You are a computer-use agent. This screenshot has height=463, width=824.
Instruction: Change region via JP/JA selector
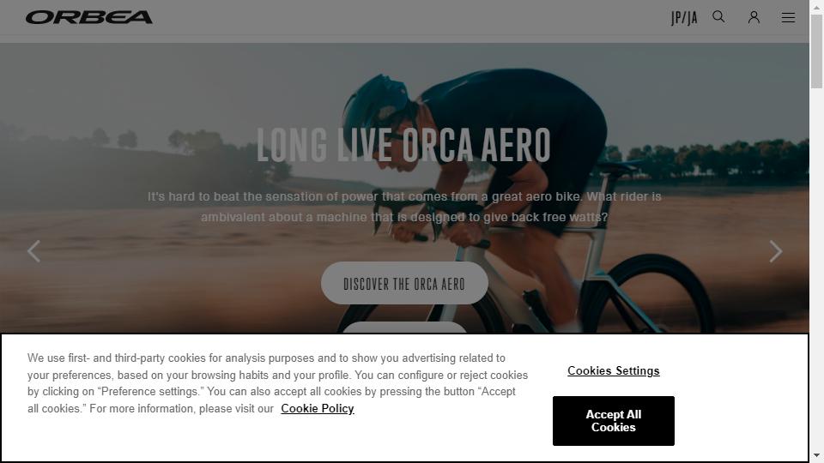(x=684, y=18)
